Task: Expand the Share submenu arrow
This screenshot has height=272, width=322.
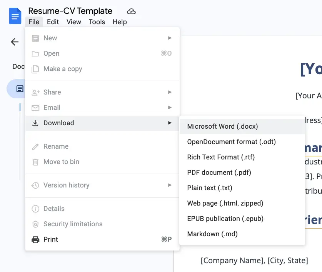Action: click(x=170, y=92)
